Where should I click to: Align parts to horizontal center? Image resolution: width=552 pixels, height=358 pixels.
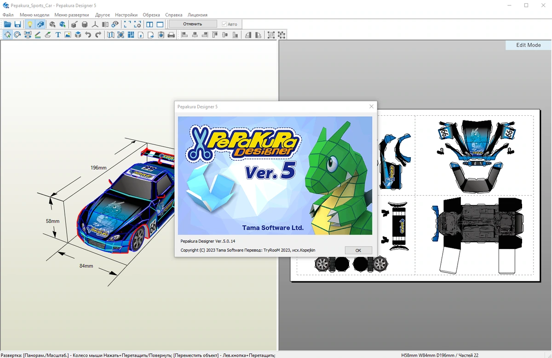pyautogui.click(x=195, y=34)
